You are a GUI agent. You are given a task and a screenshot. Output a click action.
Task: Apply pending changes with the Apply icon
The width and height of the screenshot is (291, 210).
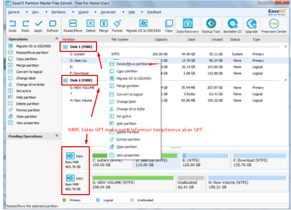[38, 26]
